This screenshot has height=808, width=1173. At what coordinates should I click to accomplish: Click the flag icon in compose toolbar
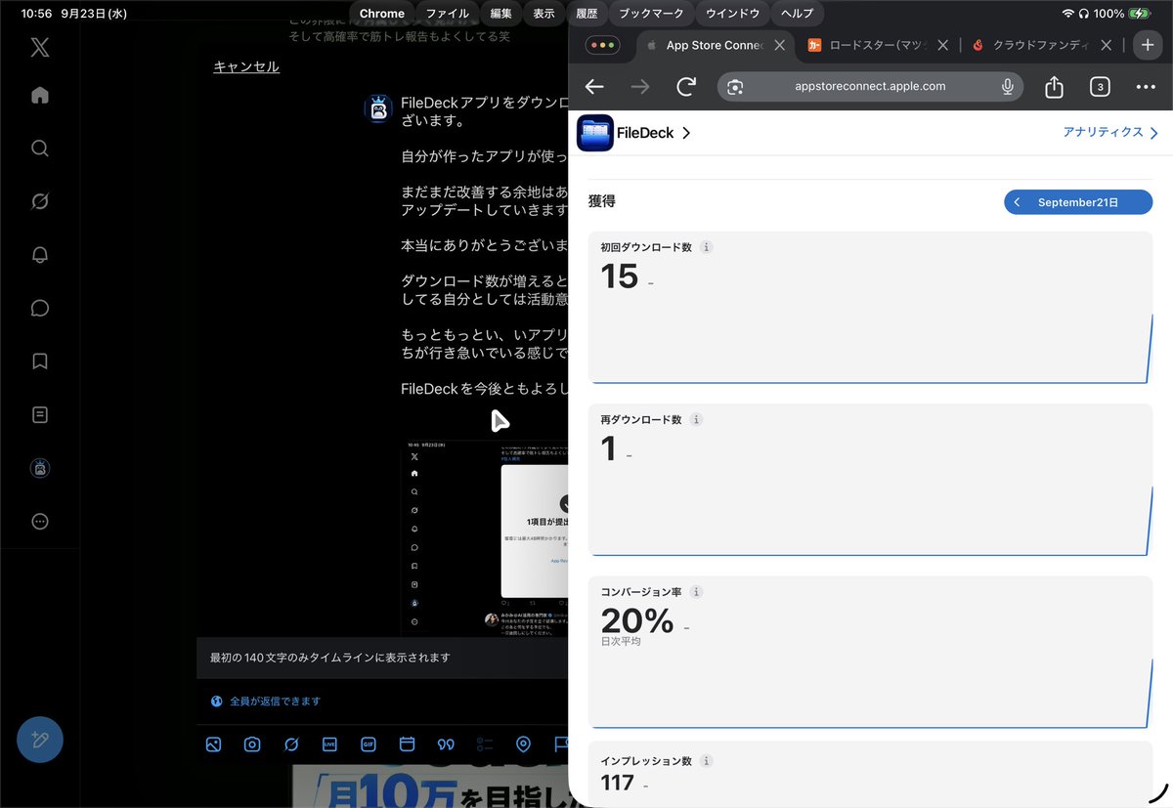point(560,744)
